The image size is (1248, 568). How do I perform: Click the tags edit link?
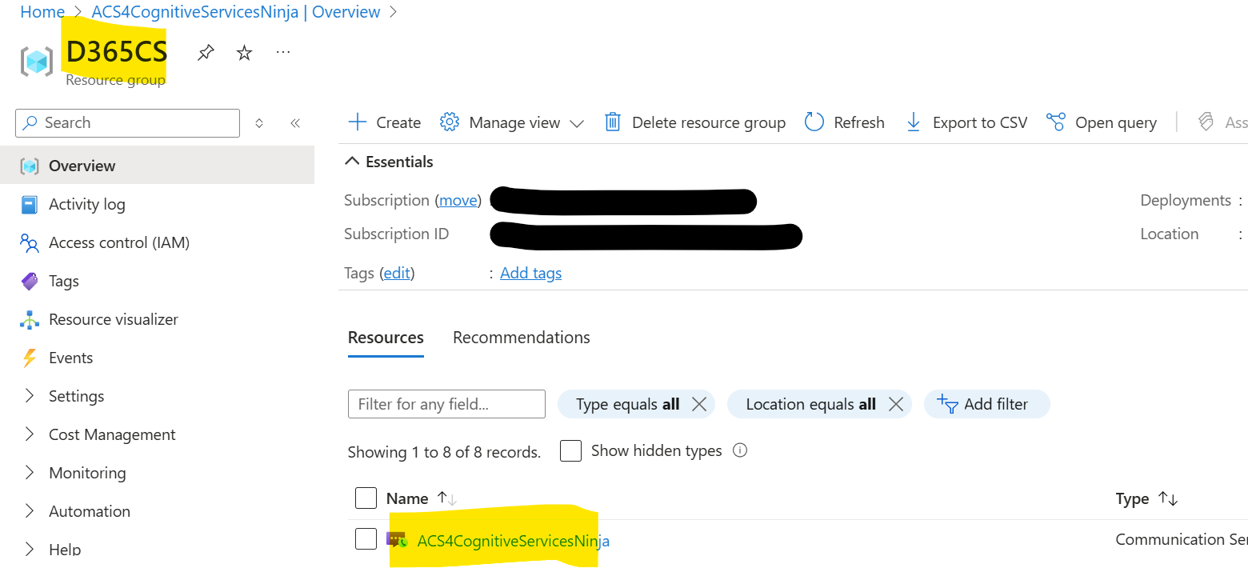397,274
